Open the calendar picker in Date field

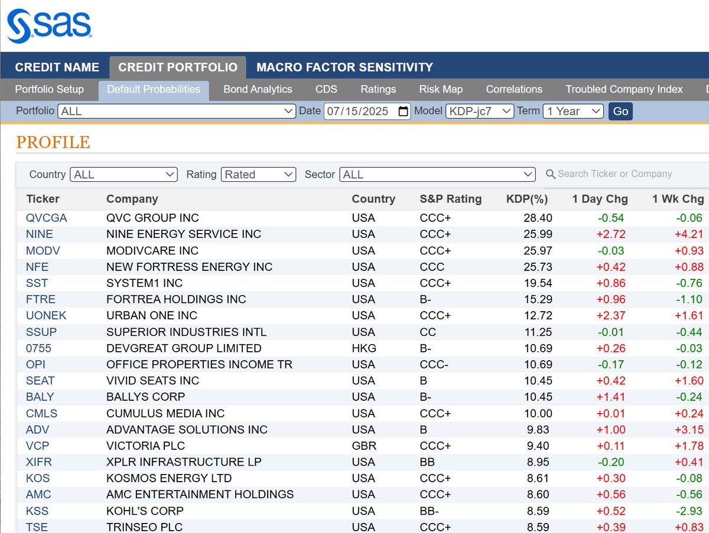404,111
